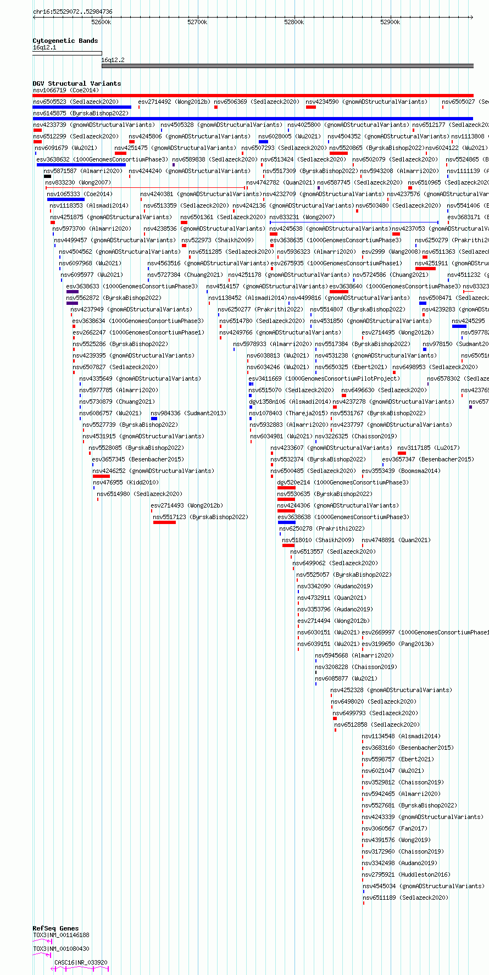
Task: Open variant nsv6250277 (Prakrithi2022)
Action: click(x=260, y=309)
